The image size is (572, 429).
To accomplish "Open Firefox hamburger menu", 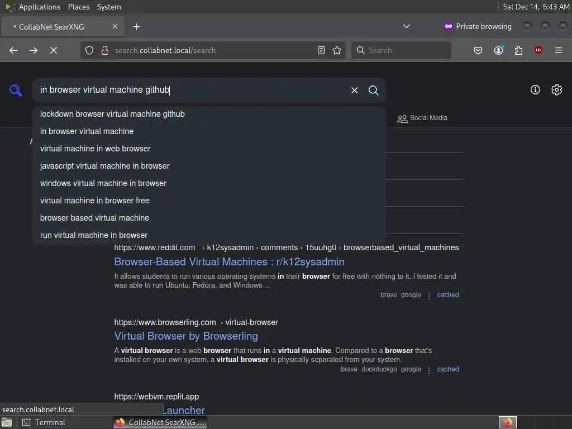I will 559,50.
